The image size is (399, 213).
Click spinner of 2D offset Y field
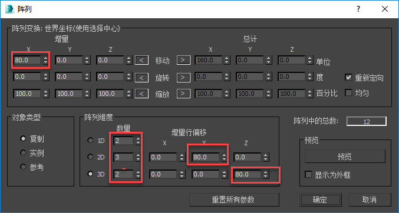tap(224, 157)
